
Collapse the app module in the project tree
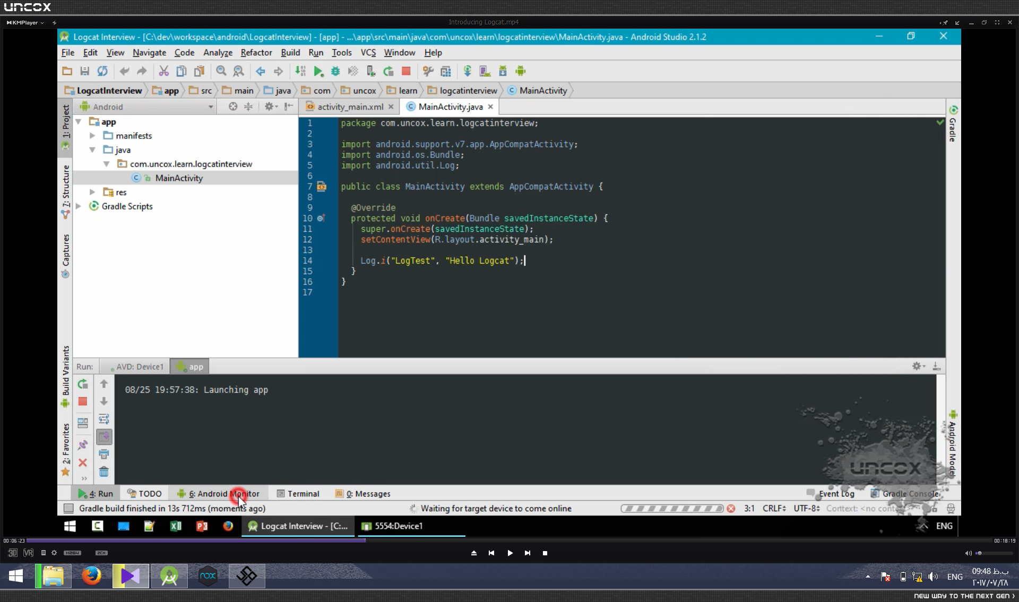pyautogui.click(x=79, y=122)
